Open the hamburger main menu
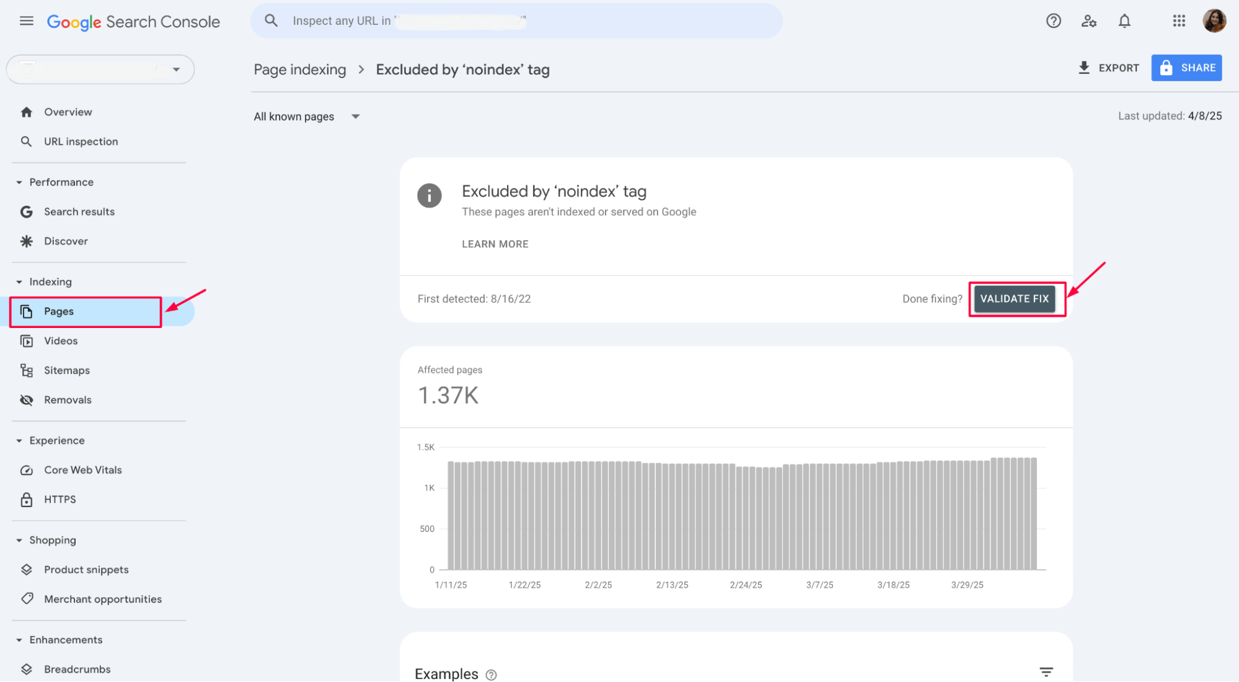This screenshot has width=1239, height=682. point(26,21)
